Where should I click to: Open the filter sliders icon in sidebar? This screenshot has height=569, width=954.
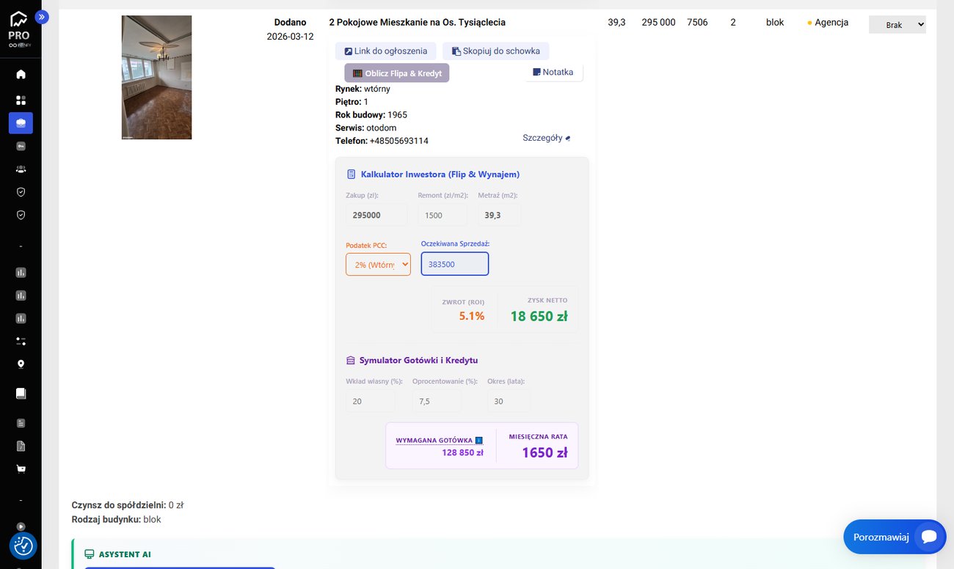click(x=21, y=341)
